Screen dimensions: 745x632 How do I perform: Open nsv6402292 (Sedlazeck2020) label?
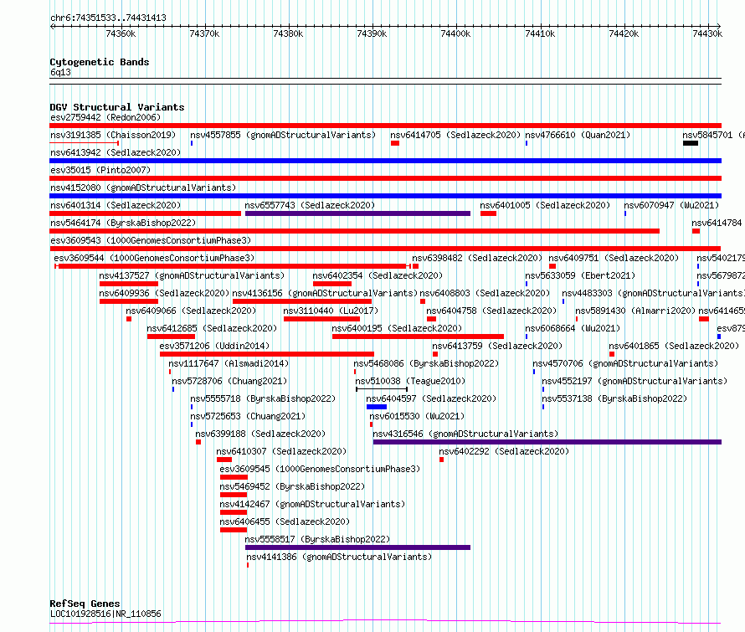[504, 451]
